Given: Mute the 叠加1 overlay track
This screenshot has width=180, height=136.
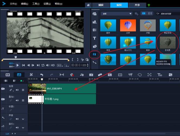Looking at the screenshot, I should coord(17,100).
